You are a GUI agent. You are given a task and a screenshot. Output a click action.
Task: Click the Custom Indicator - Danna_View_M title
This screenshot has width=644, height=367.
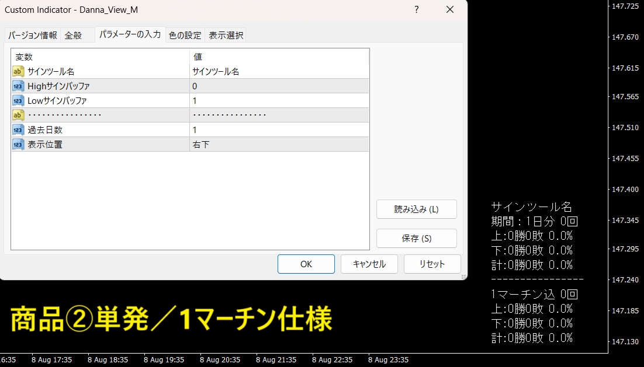click(x=71, y=10)
